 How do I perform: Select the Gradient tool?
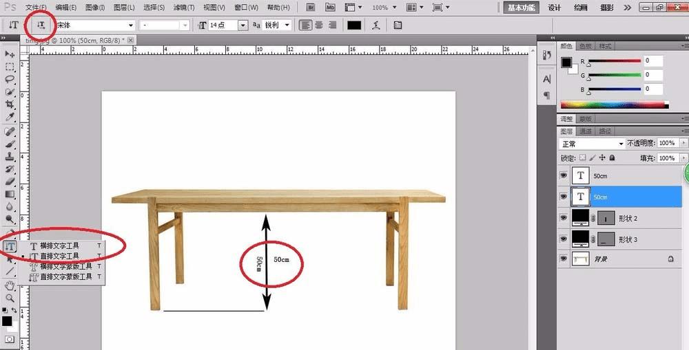point(10,195)
